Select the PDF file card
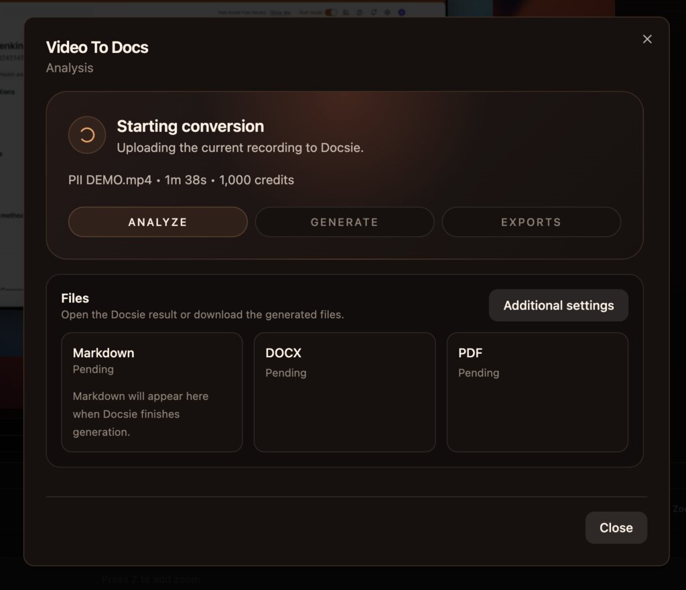Viewport: 686px width, 590px height. tap(538, 392)
